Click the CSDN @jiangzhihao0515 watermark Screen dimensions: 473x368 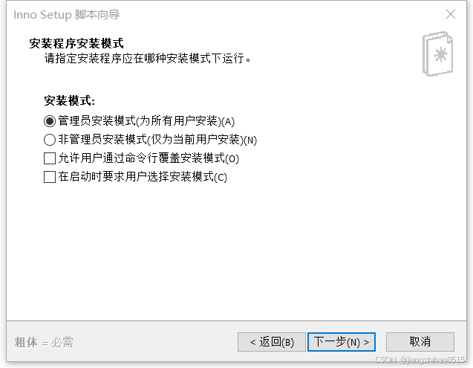[420, 360]
